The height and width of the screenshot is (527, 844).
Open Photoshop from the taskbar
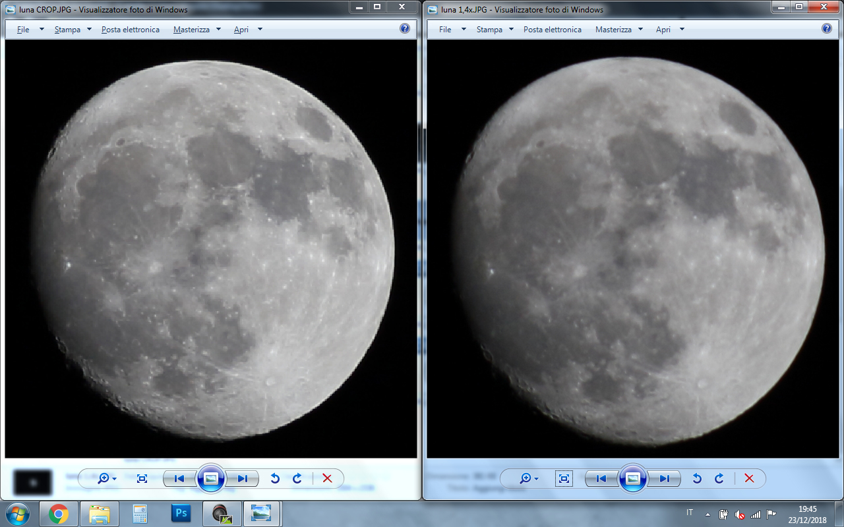180,513
